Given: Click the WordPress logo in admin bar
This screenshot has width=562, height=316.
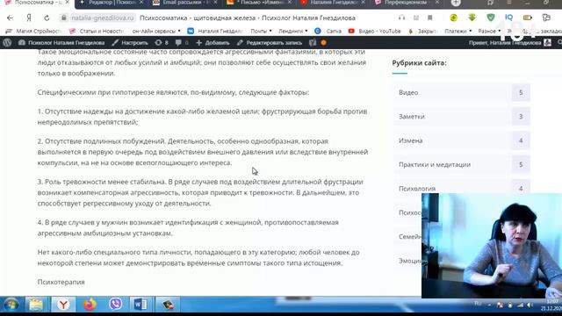Looking at the screenshot, I should tap(7, 43).
